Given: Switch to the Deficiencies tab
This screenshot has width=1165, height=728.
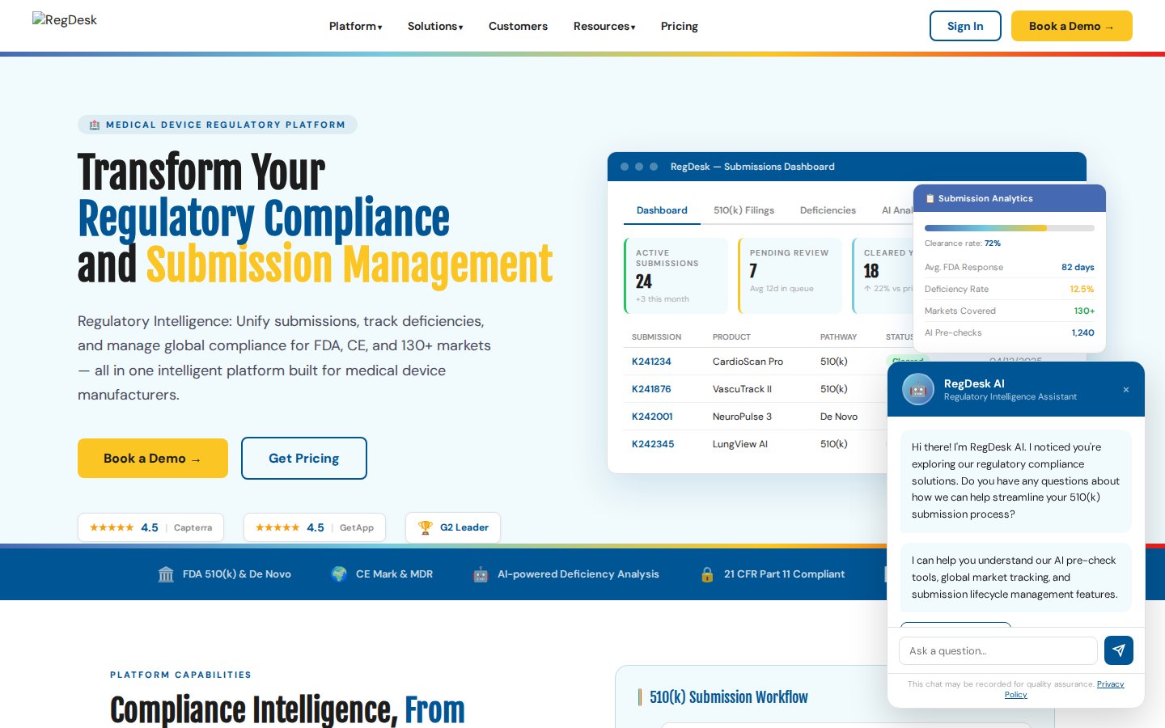Looking at the screenshot, I should [x=828, y=210].
